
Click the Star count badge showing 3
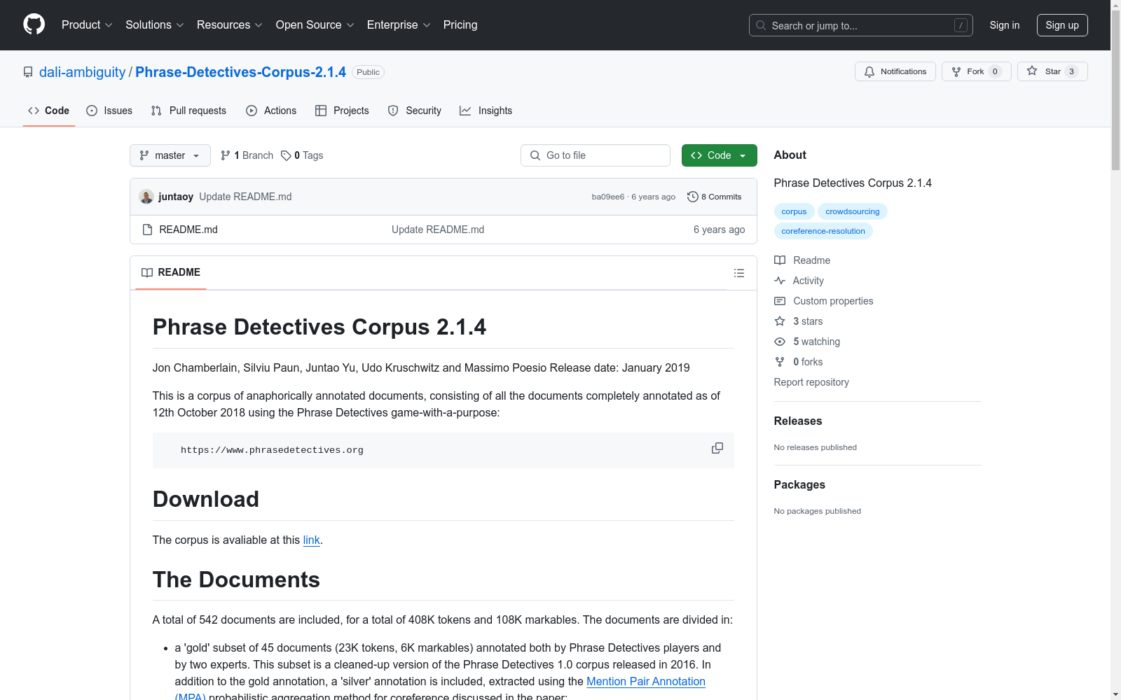pyautogui.click(x=1071, y=71)
